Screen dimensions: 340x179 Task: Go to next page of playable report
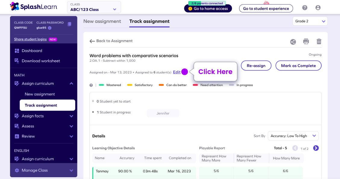pos(316,148)
